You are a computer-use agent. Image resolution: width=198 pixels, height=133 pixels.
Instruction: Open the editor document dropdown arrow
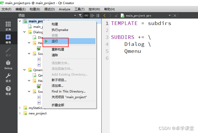[x=170, y=15]
